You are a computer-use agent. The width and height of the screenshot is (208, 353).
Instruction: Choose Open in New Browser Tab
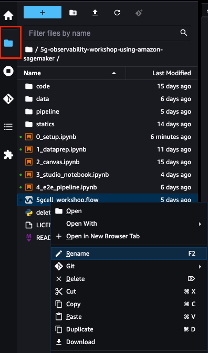pyautogui.click(x=129, y=236)
